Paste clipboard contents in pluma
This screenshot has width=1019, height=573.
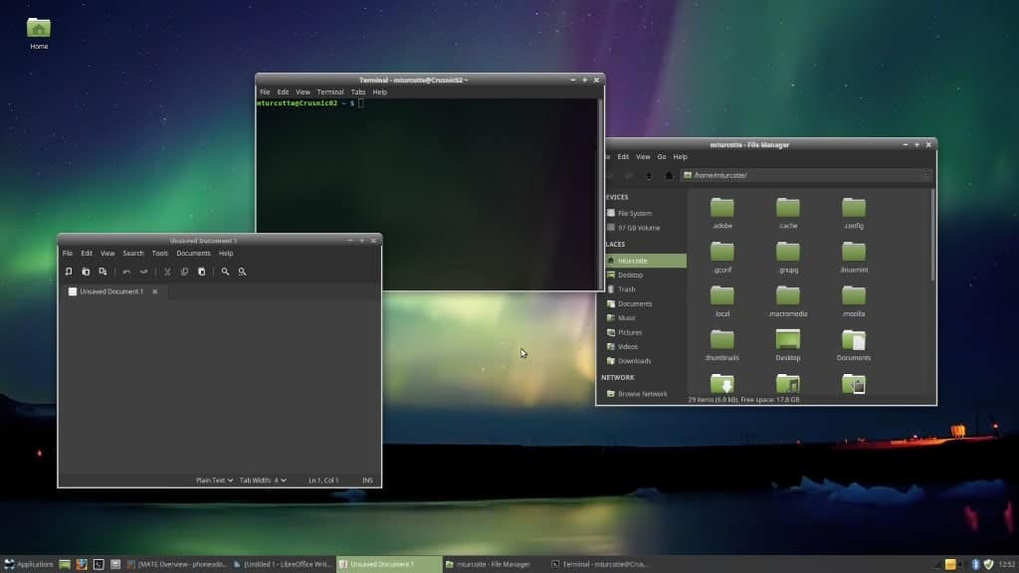click(201, 272)
